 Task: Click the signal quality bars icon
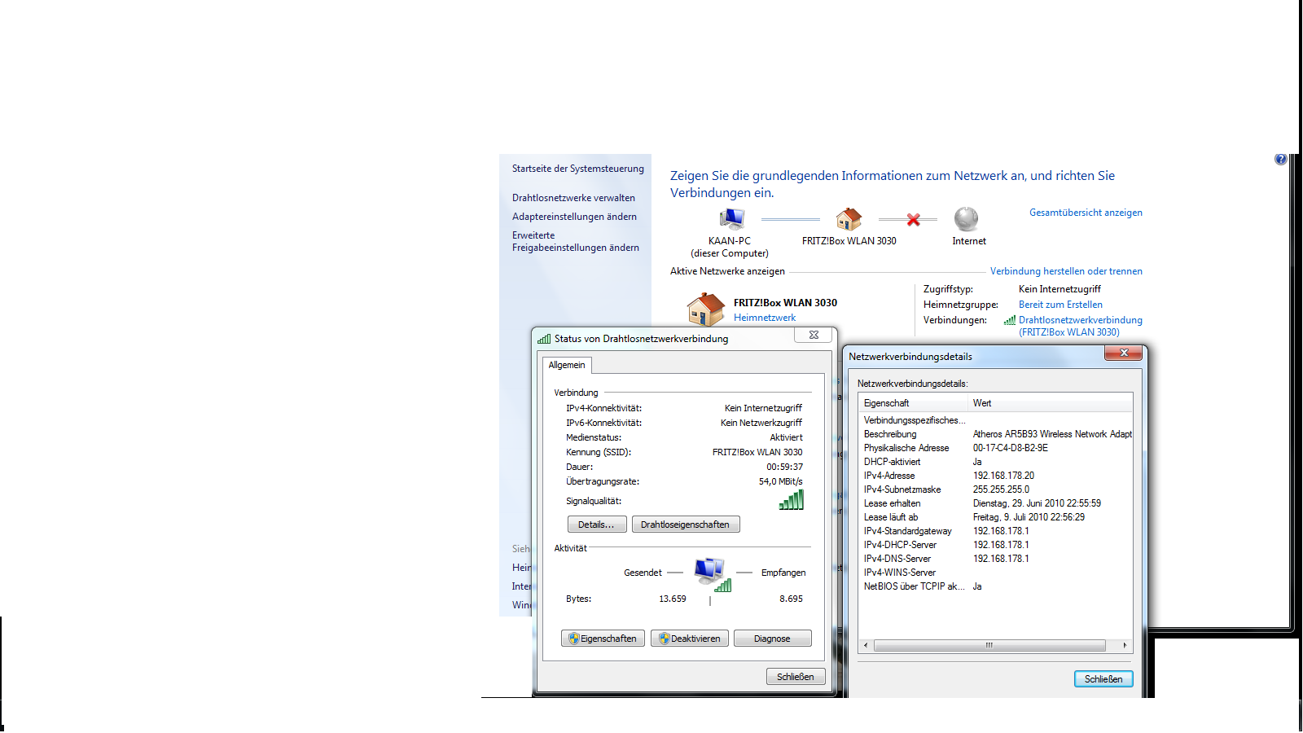[x=791, y=500]
